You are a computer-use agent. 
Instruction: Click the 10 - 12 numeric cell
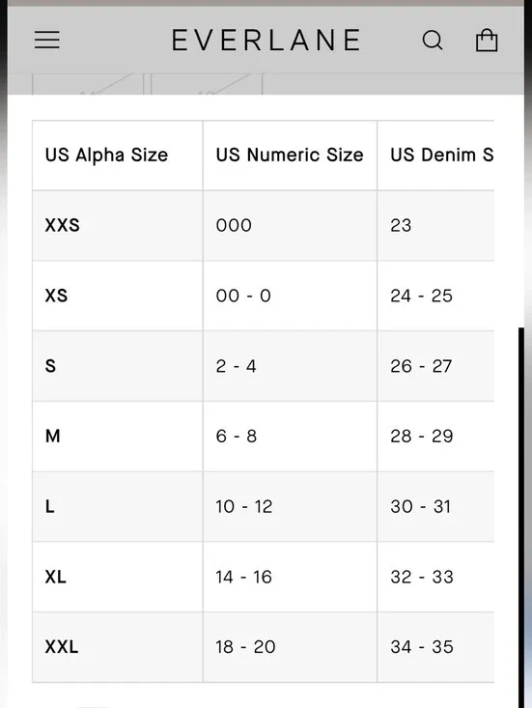pyautogui.click(x=291, y=507)
